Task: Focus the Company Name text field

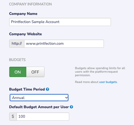Action: pos(60,22)
